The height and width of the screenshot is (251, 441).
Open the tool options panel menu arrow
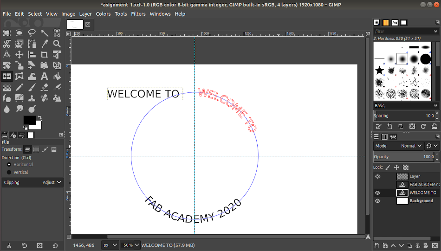[x=61, y=135]
